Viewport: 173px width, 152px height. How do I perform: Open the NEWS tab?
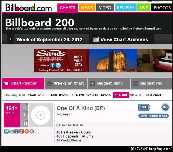(87, 8)
